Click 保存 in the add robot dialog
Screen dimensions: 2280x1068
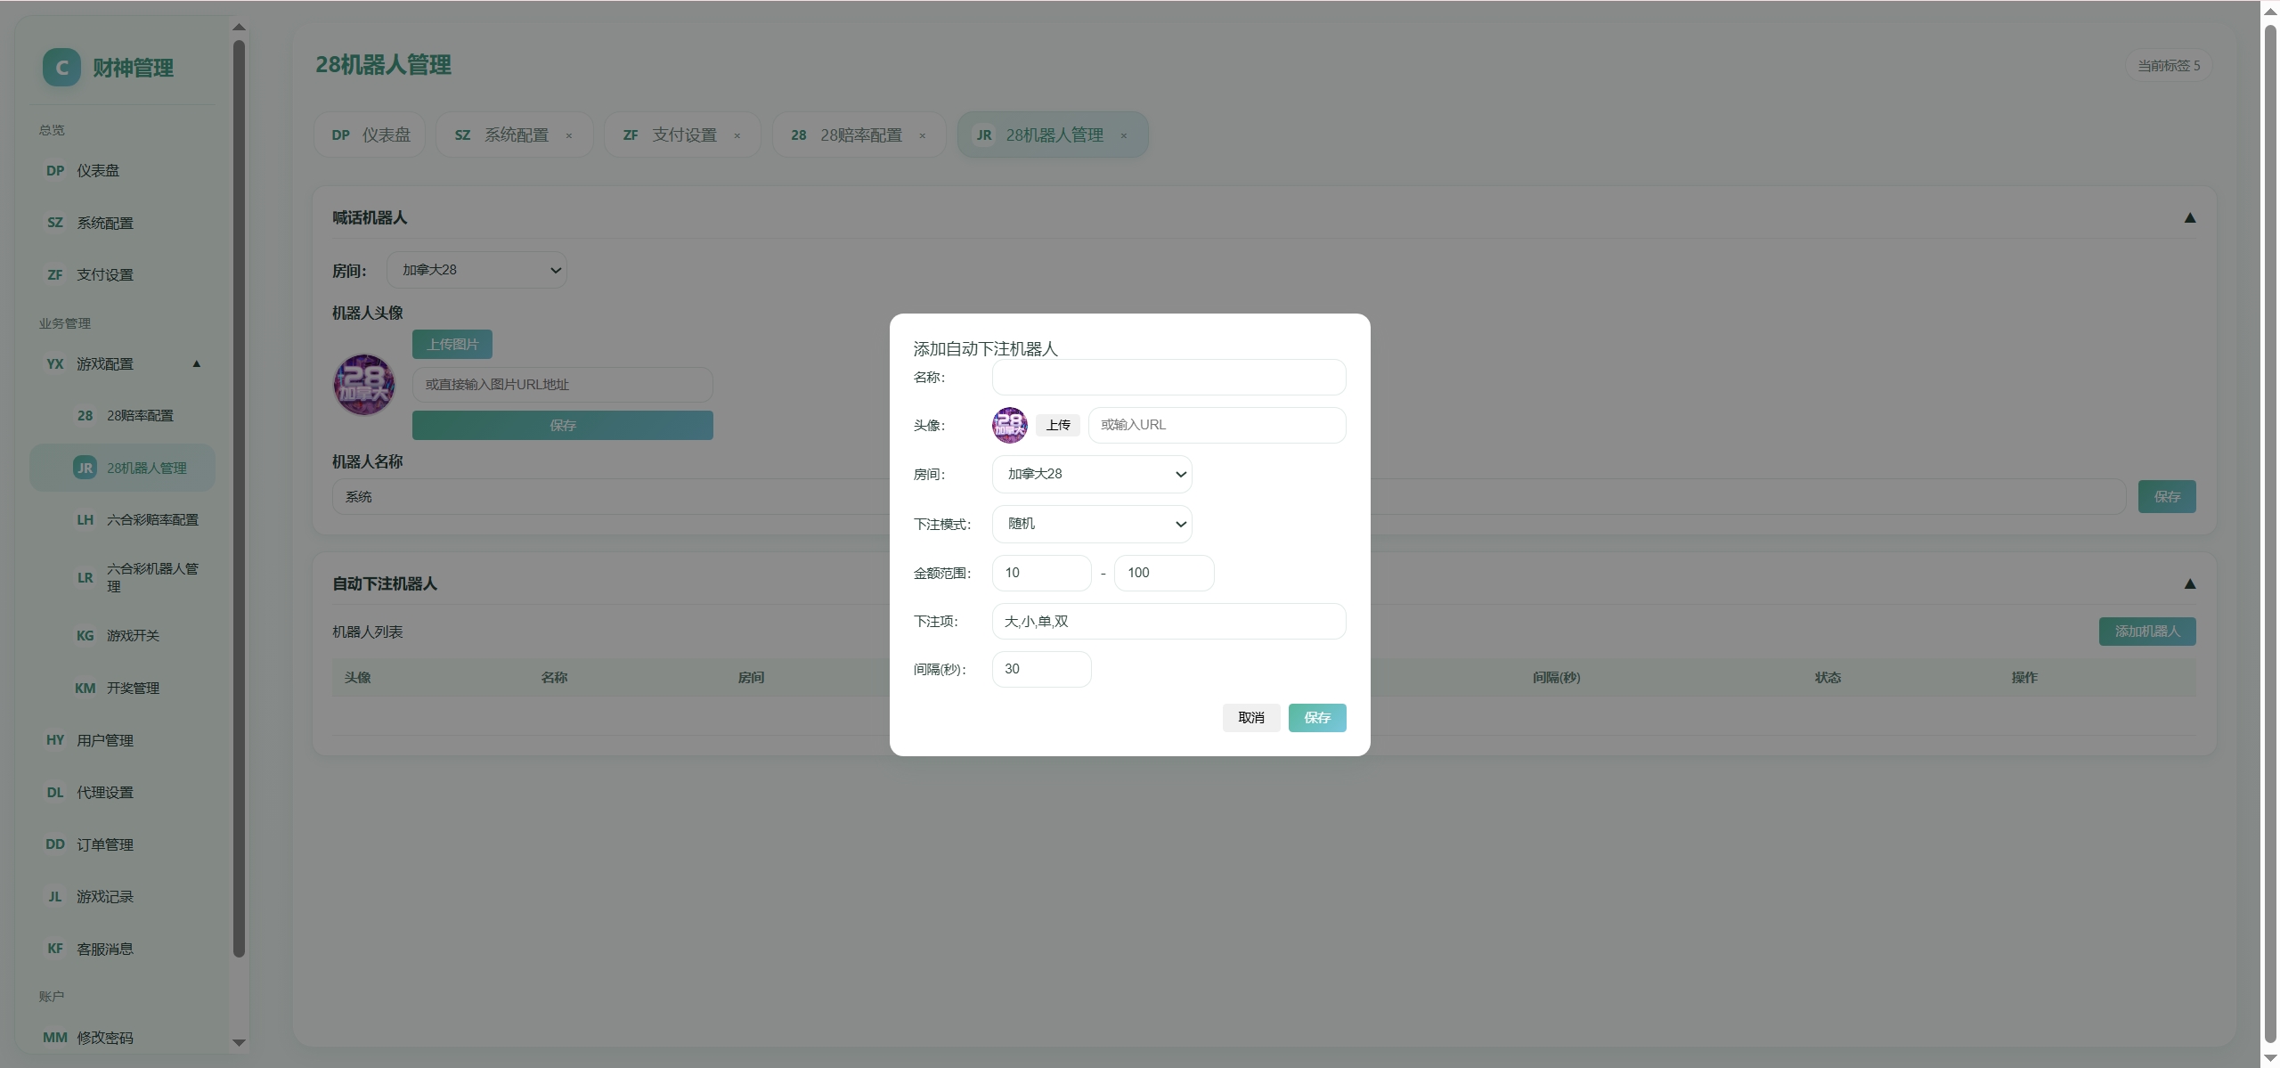[x=1317, y=718]
